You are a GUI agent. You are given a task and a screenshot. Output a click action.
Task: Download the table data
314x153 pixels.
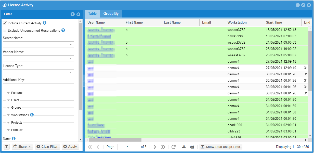[184, 147]
